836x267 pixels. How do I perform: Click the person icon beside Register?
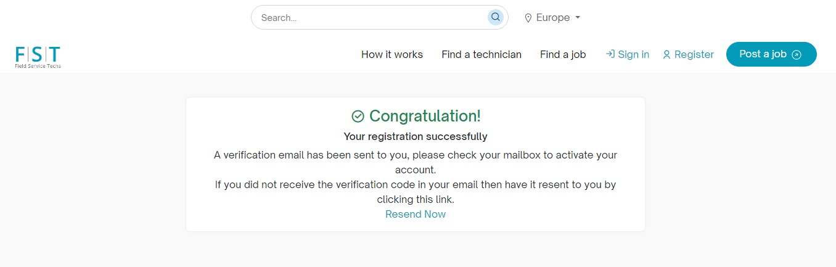tap(666, 55)
